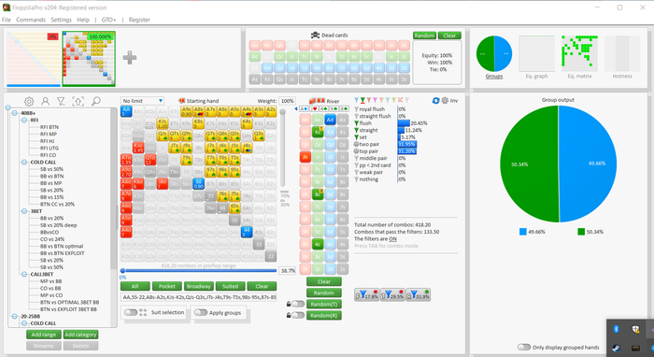Viewport: 654px width, 357px height.
Task: Select the Jh card on the board
Action: [x=306, y=157]
